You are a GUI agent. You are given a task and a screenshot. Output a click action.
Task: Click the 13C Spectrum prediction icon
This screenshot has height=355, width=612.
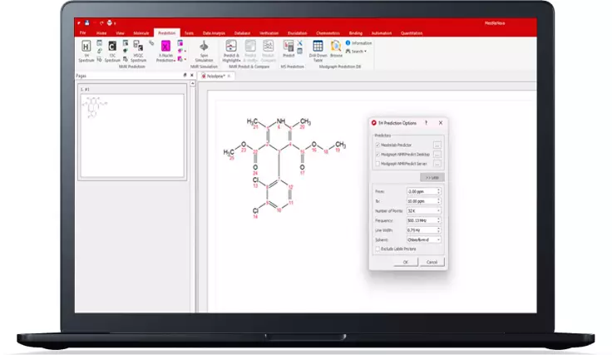pos(112,48)
